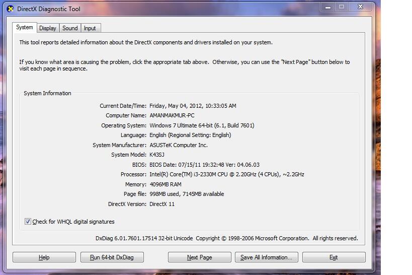This screenshot has height=275, width=412.
Task: Switch to the Display tab
Action: tap(48, 28)
